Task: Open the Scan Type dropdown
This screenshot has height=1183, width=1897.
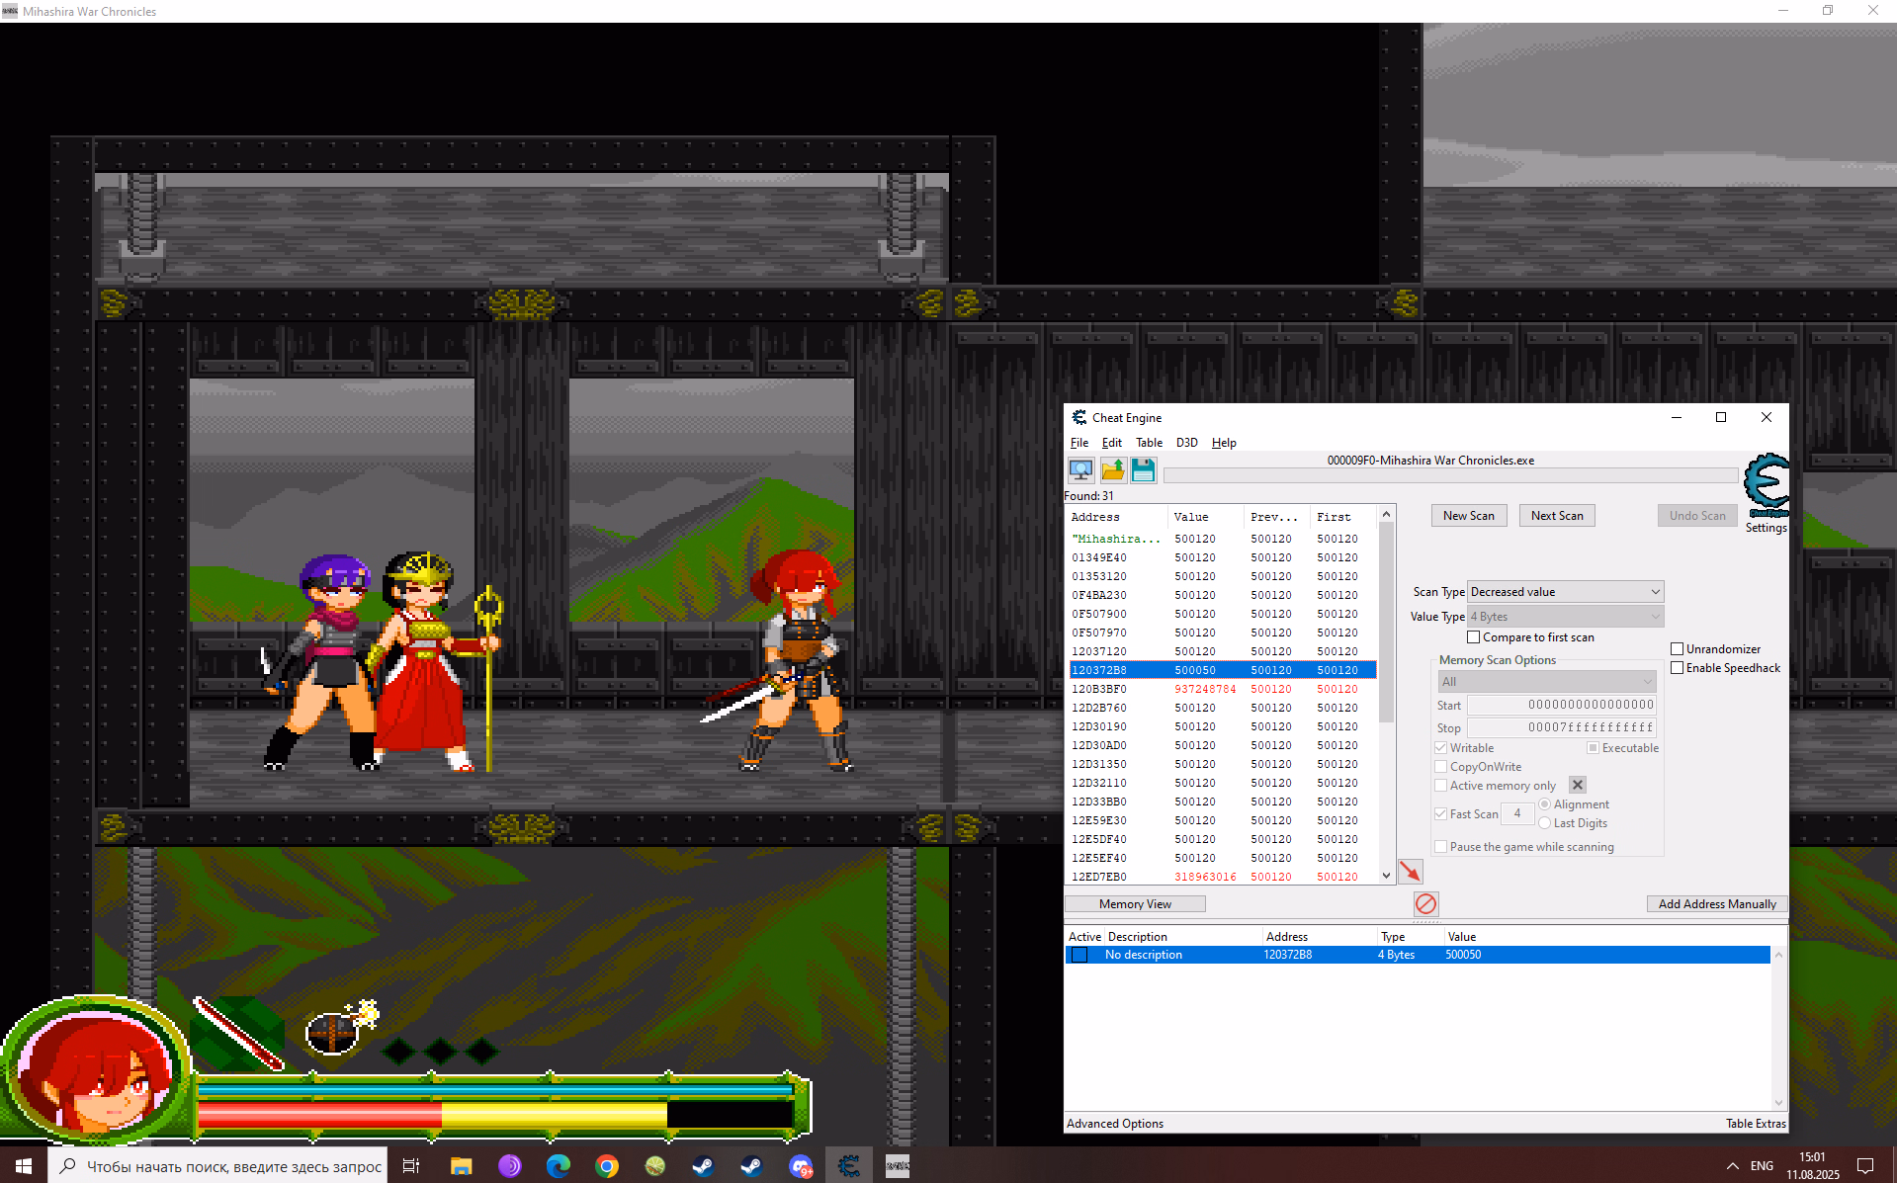Action: (x=1565, y=592)
